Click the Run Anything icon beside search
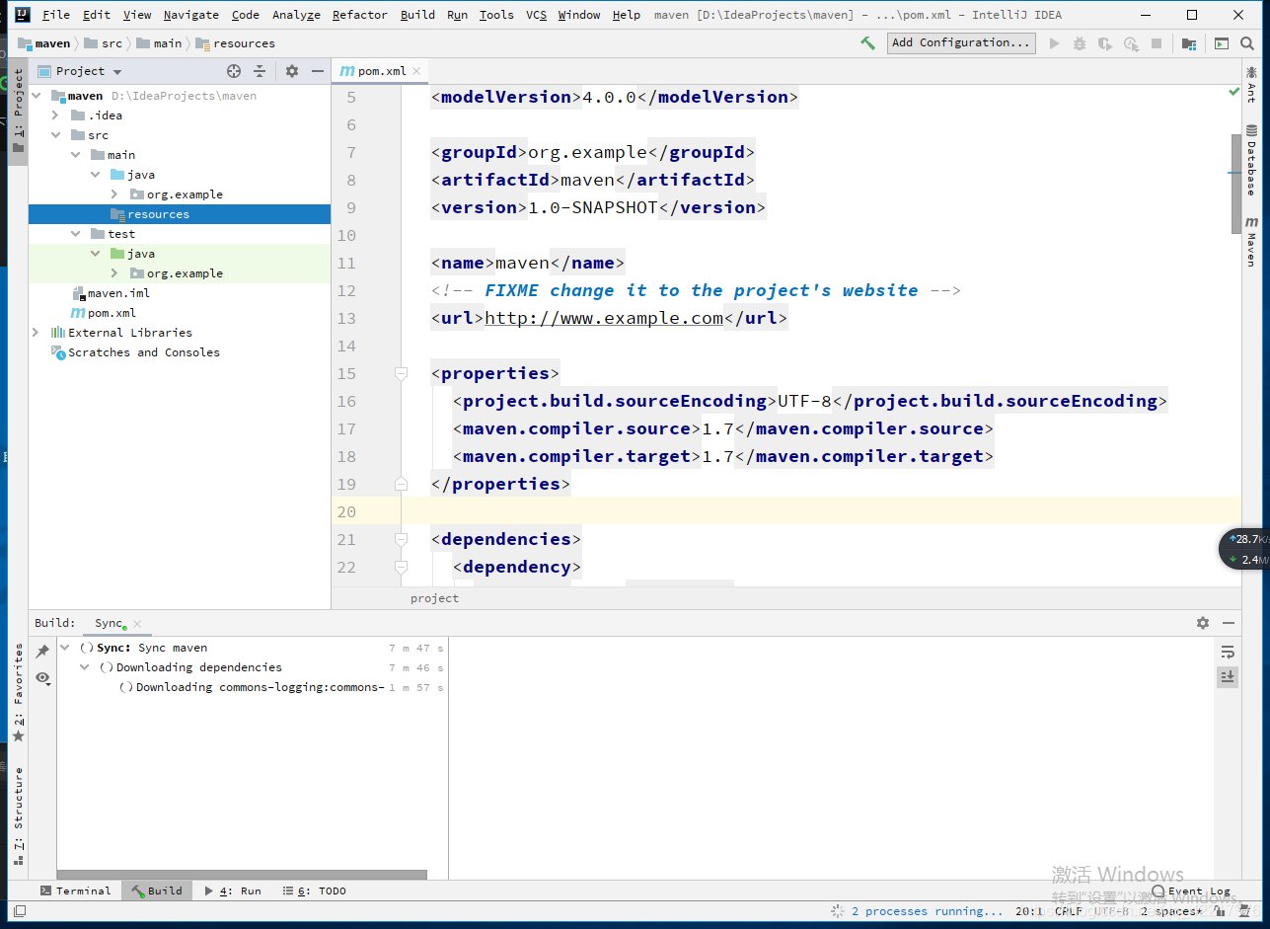 click(x=1222, y=43)
